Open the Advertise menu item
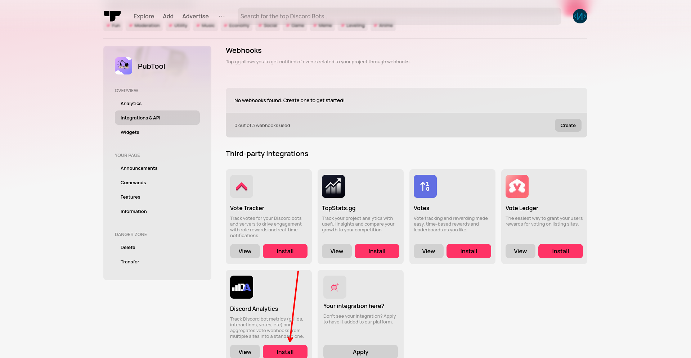Viewport: 691px width, 358px height. (195, 16)
